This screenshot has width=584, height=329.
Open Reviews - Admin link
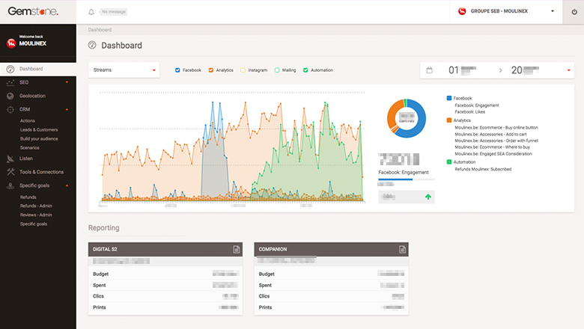(36, 215)
